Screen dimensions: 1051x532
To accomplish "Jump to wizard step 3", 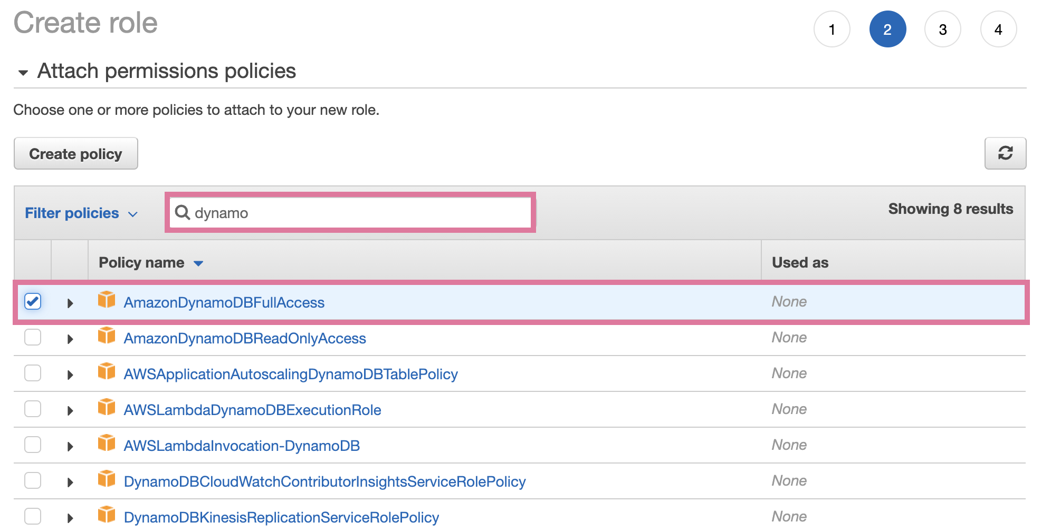I will pyautogui.click(x=943, y=29).
